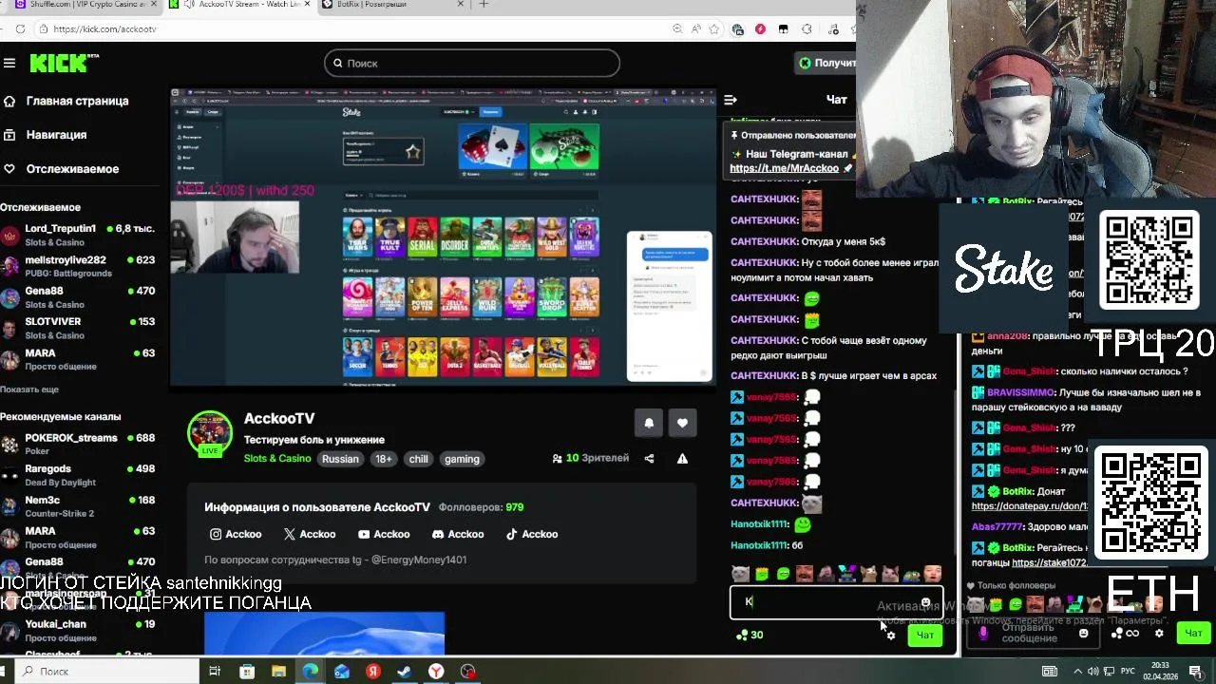Screen dimensions: 1216x684
Task: Open the pinned Telegram link t.me/MrAcckoo
Action: point(784,168)
